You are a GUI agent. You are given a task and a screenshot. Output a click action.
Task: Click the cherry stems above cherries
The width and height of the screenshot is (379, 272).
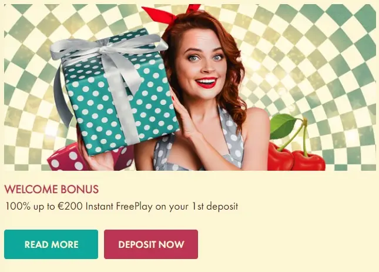pos(300,135)
